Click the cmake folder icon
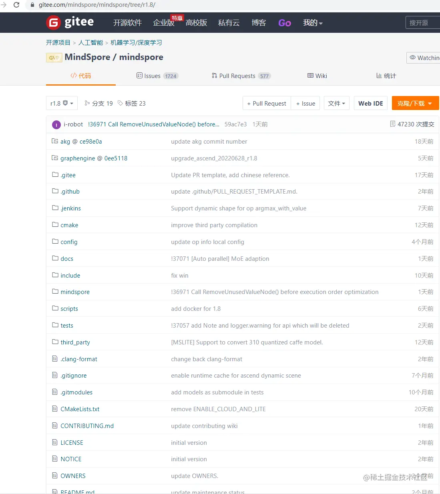This screenshot has width=440, height=494. pyautogui.click(x=55, y=225)
